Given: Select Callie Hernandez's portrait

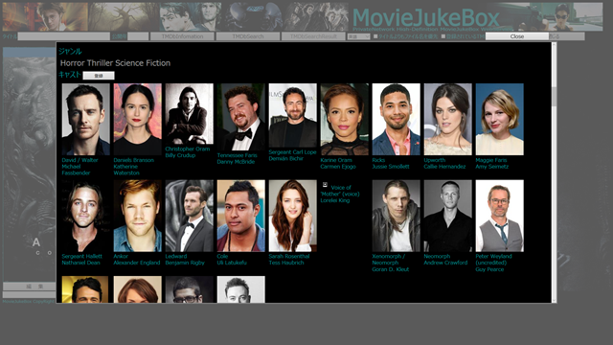Looking at the screenshot, I should point(447,119).
